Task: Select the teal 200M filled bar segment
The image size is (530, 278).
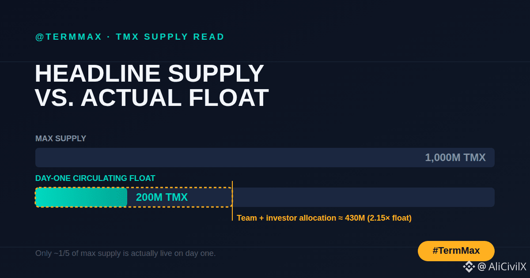Action: click(x=81, y=197)
